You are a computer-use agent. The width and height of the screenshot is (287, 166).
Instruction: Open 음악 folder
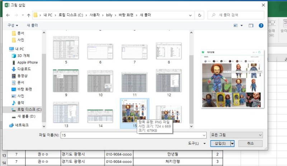point(18,103)
